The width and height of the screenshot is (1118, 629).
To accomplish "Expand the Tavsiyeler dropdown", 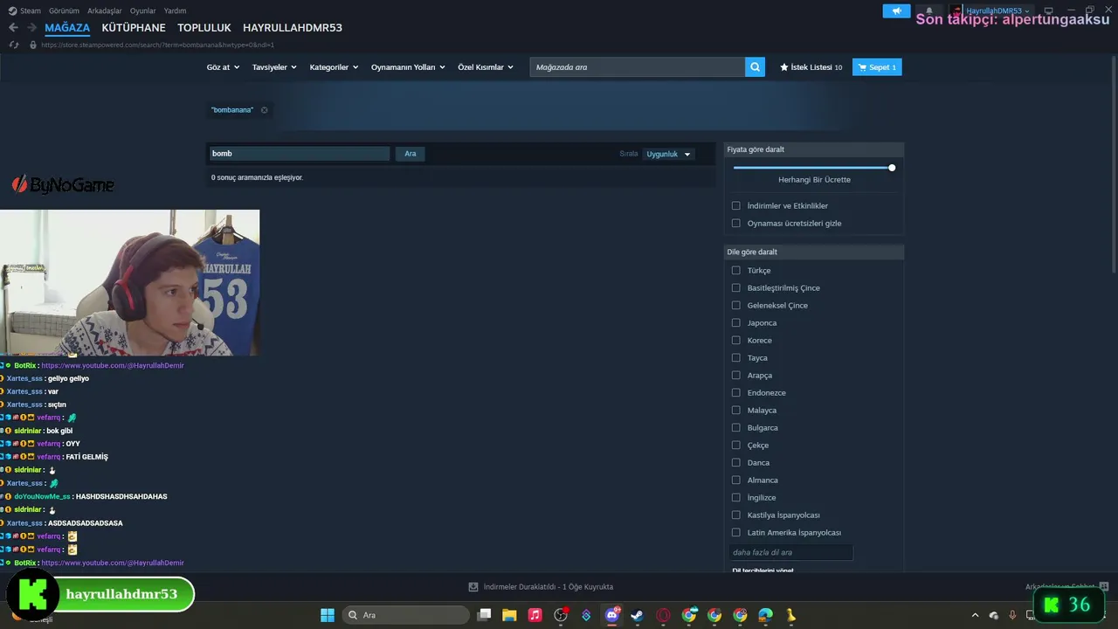I will point(274,67).
